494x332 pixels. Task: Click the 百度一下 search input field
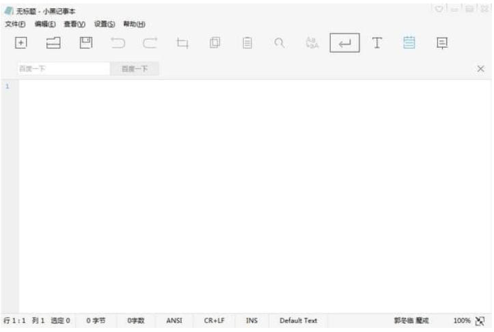[61, 69]
